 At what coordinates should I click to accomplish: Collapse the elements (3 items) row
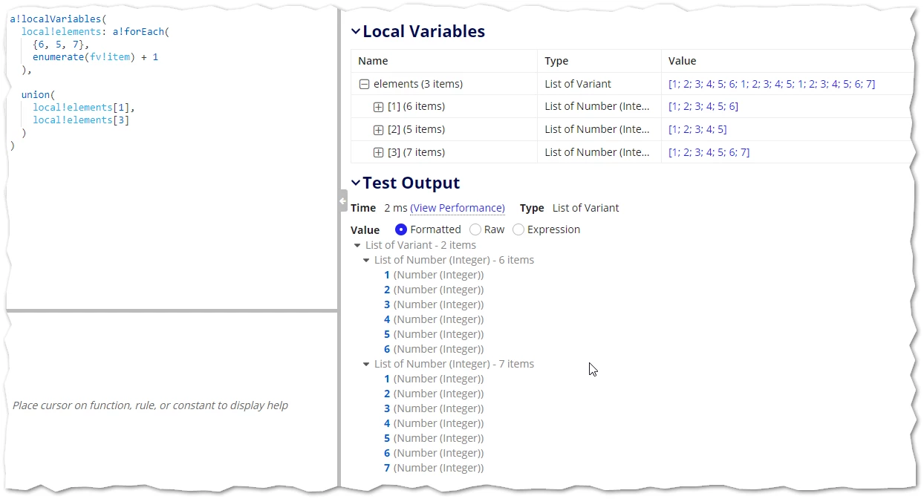pyautogui.click(x=364, y=84)
